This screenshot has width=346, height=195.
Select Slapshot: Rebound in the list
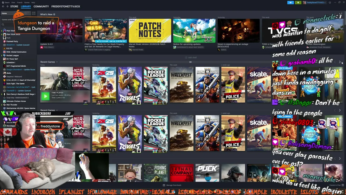click(x=14, y=76)
